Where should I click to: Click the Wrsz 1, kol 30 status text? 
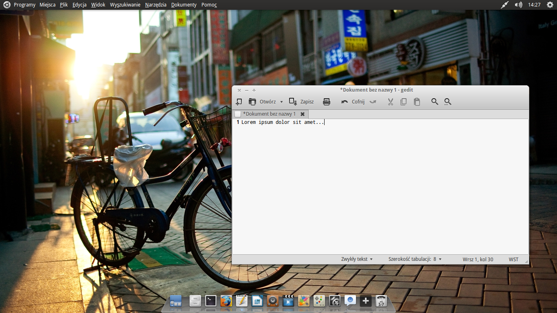[478, 259]
